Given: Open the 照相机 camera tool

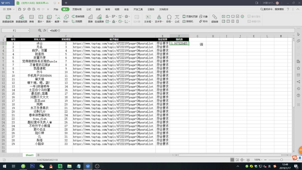Looking at the screenshot, I should tap(188, 21).
